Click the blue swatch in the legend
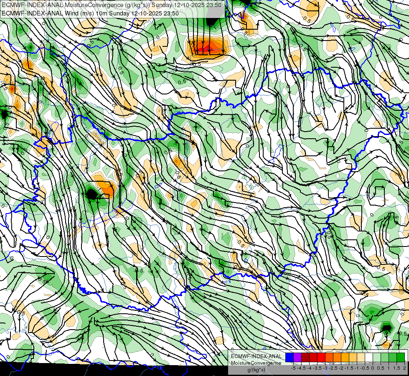This screenshot has width=409, height=376. click(x=290, y=358)
